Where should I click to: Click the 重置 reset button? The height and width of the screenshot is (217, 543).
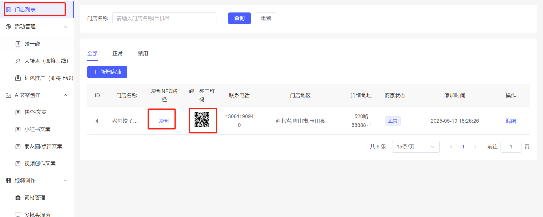pyautogui.click(x=266, y=18)
